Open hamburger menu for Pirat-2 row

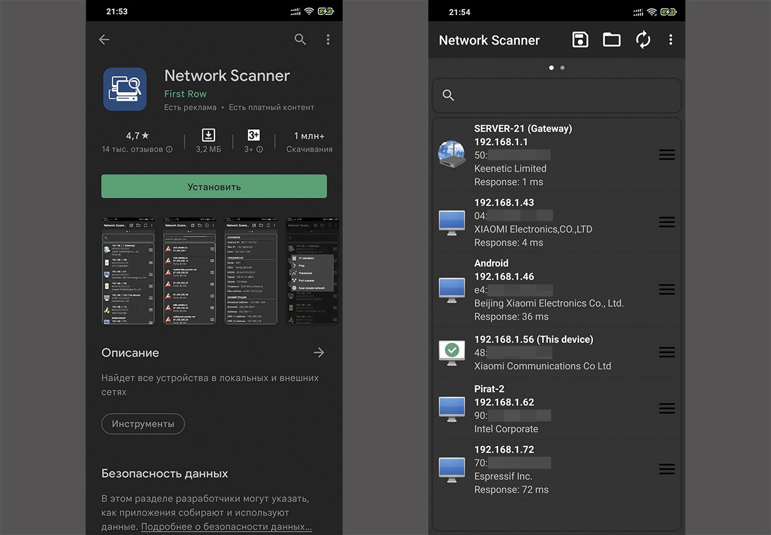667,408
